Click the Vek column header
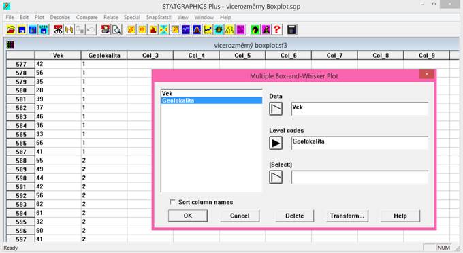Viewport: 463px width, 253px height. [x=58, y=56]
